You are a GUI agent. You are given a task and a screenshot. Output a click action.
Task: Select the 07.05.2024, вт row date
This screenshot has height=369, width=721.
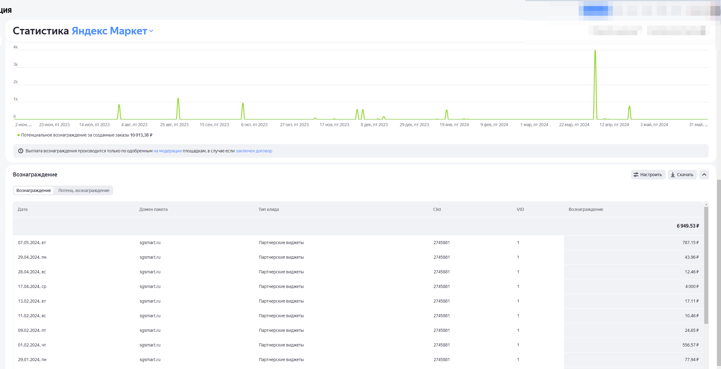(x=32, y=243)
